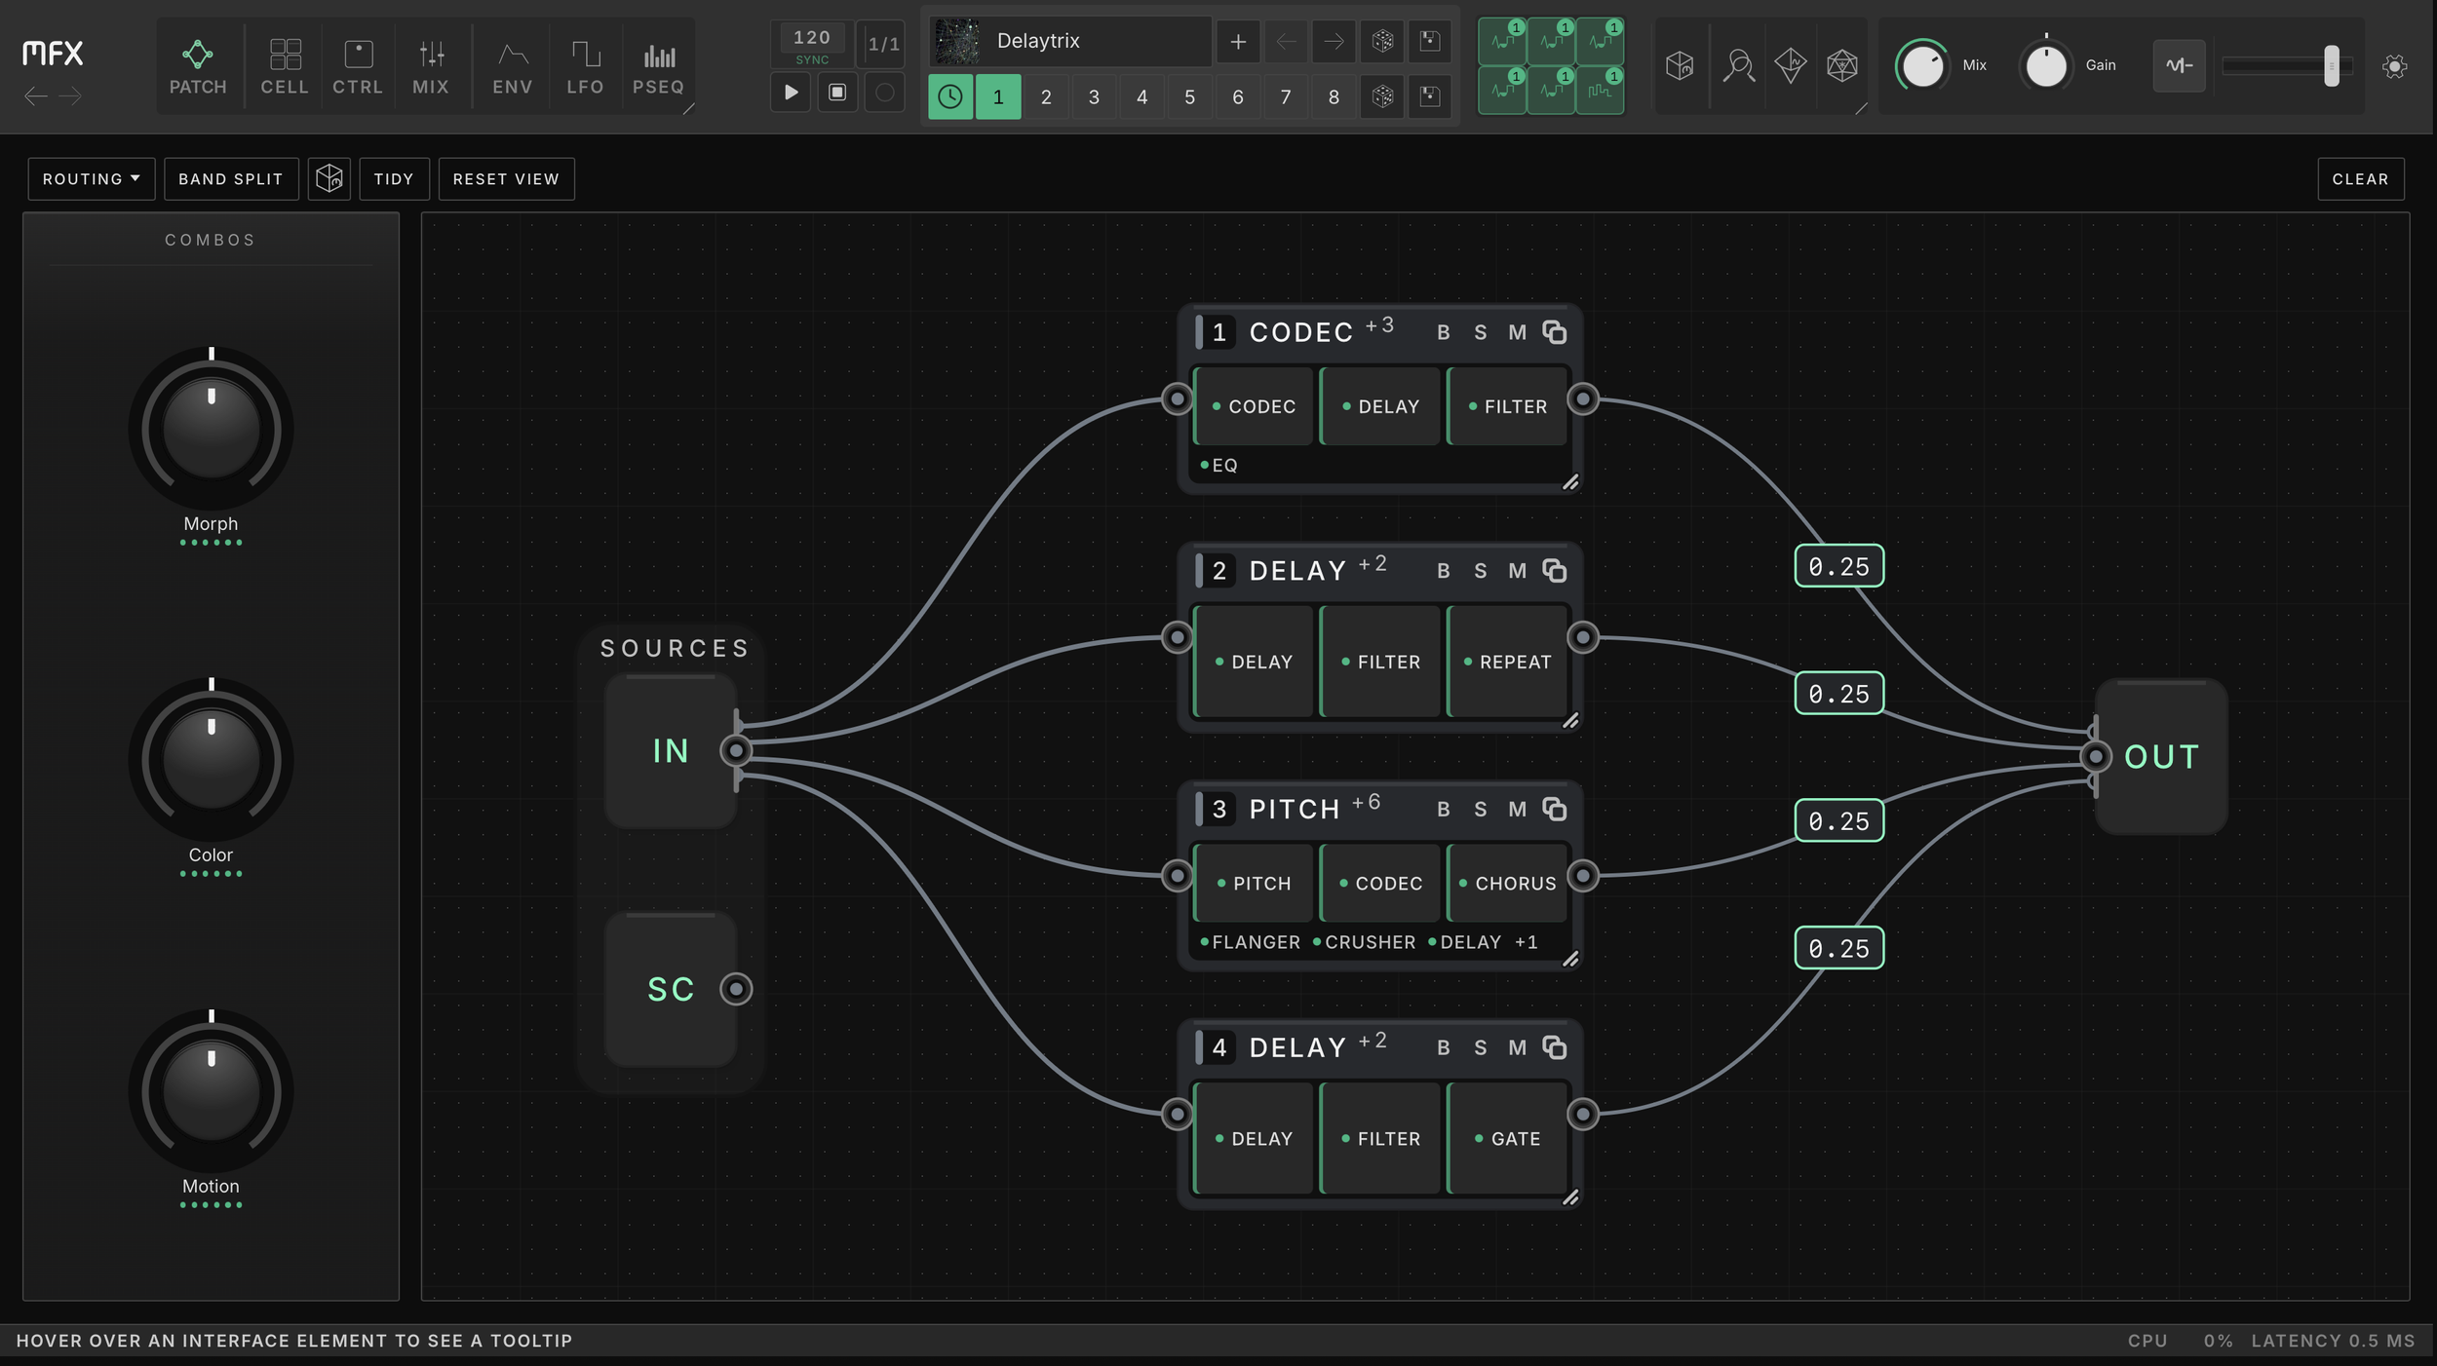Open the PSEQ tab
This screenshot has height=1366, width=2437.
coord(659,66)
